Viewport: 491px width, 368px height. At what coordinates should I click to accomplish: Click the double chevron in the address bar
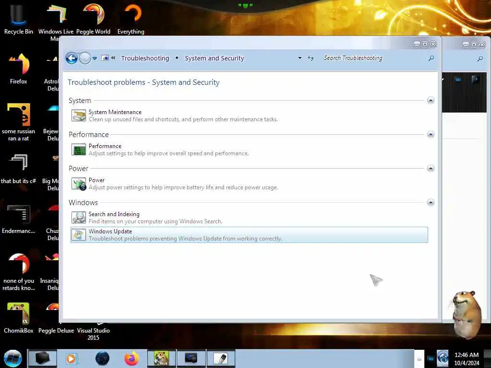point(113,58)
